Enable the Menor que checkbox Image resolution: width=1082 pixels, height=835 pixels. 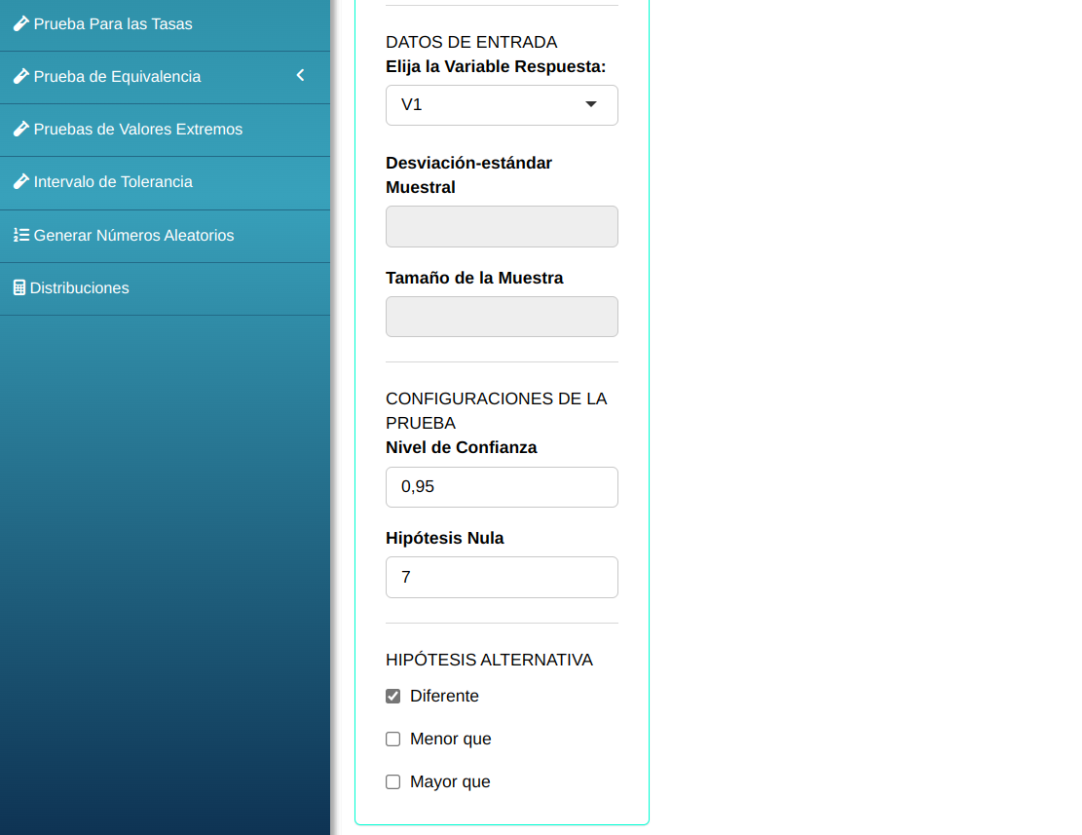point(393,739)
